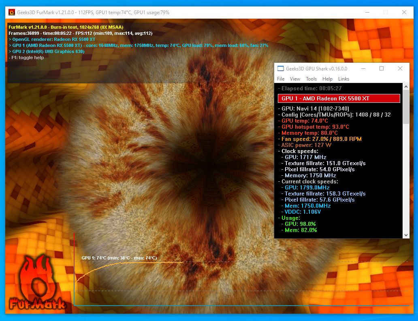Image resolution: width=418 pixels, height=321 pixels.
Task: Click the GPU Shark window icon
Action: pyautogui.click(x=280, y=68)
